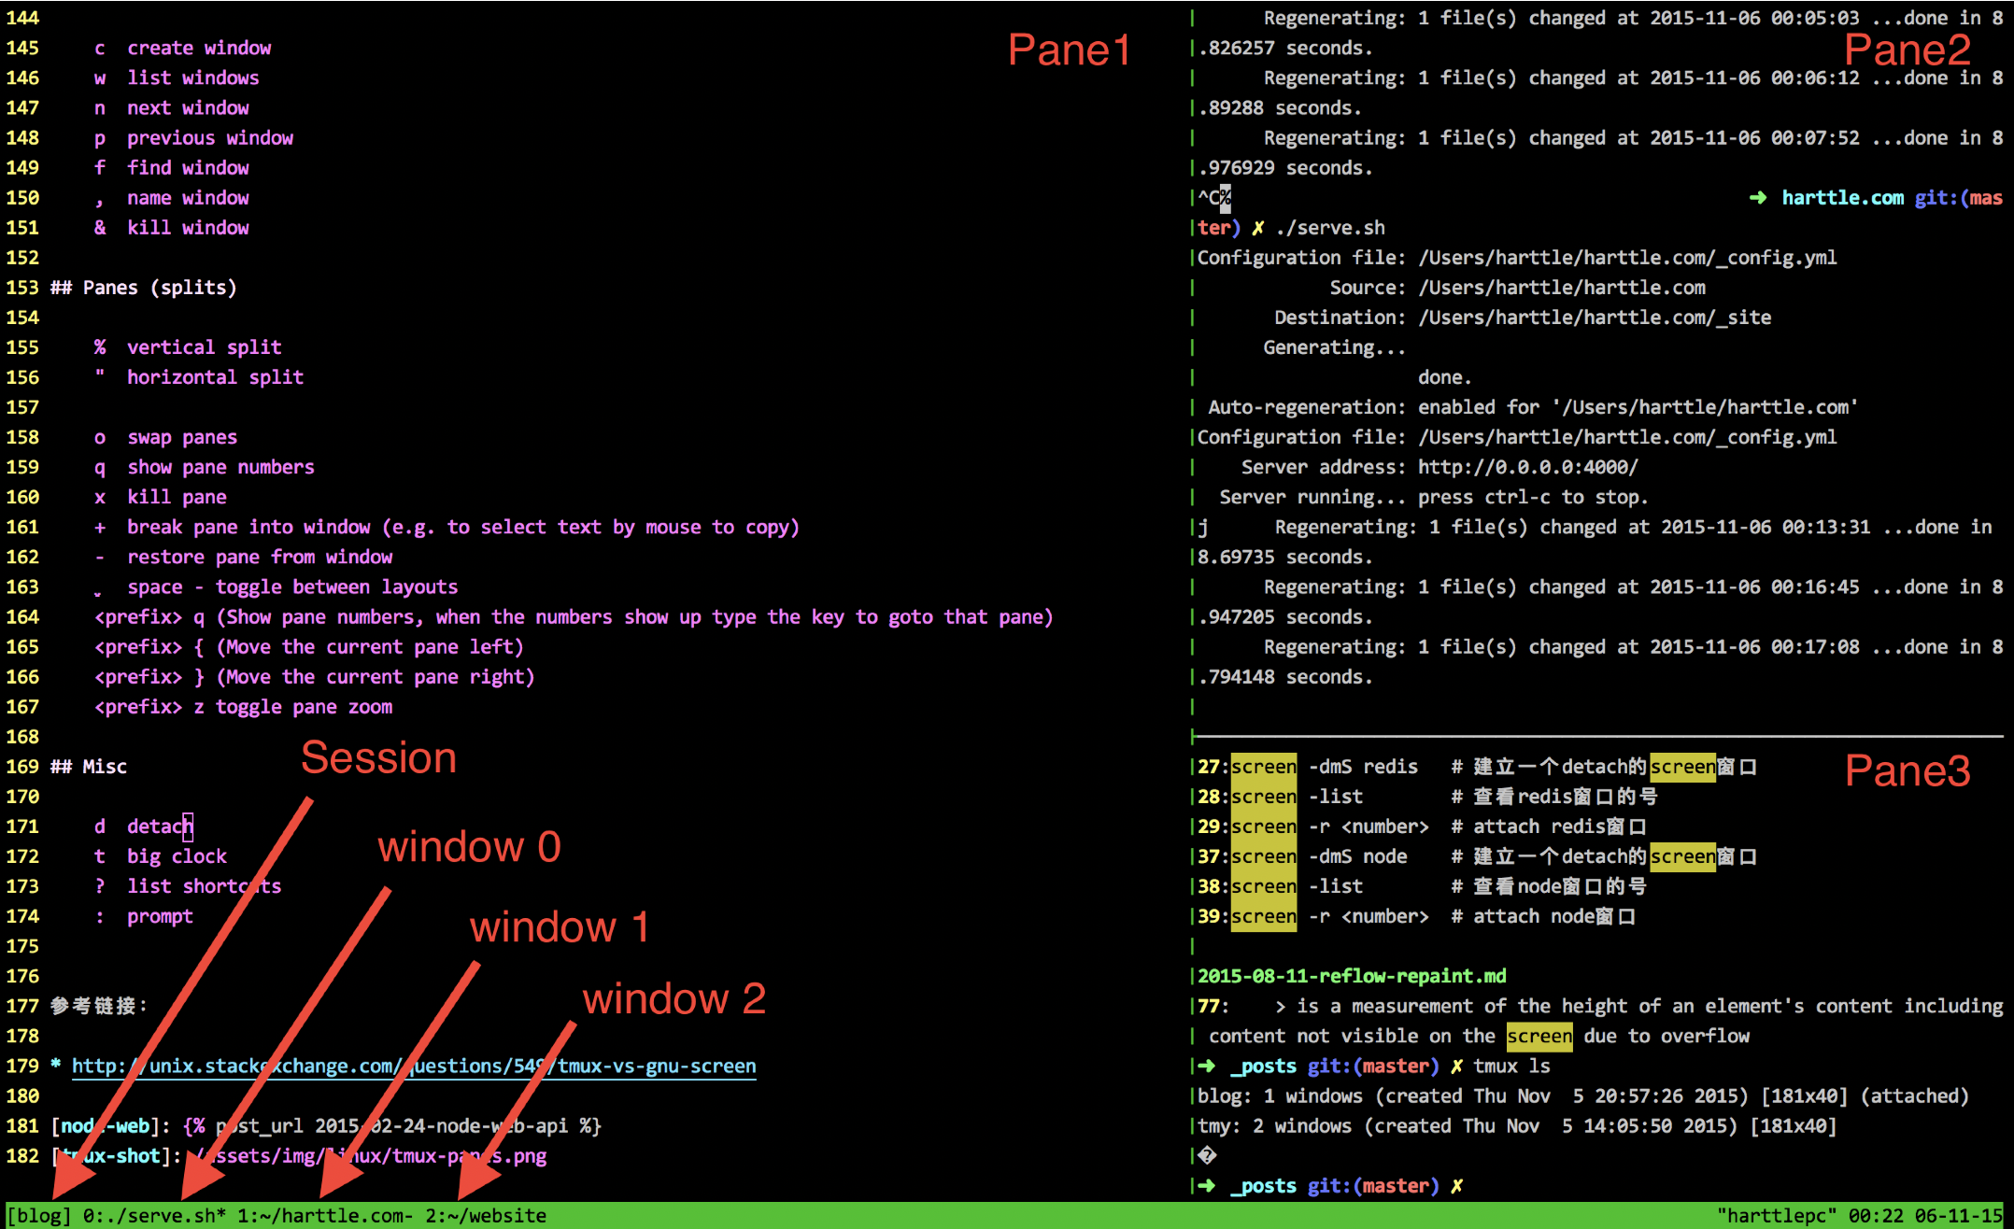Click the [blog] session name
The height and width of the screenshot is (1229, 2014).
39,1216
